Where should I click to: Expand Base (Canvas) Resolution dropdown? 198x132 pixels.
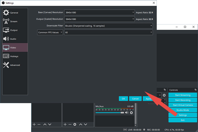tap(99, 12)
